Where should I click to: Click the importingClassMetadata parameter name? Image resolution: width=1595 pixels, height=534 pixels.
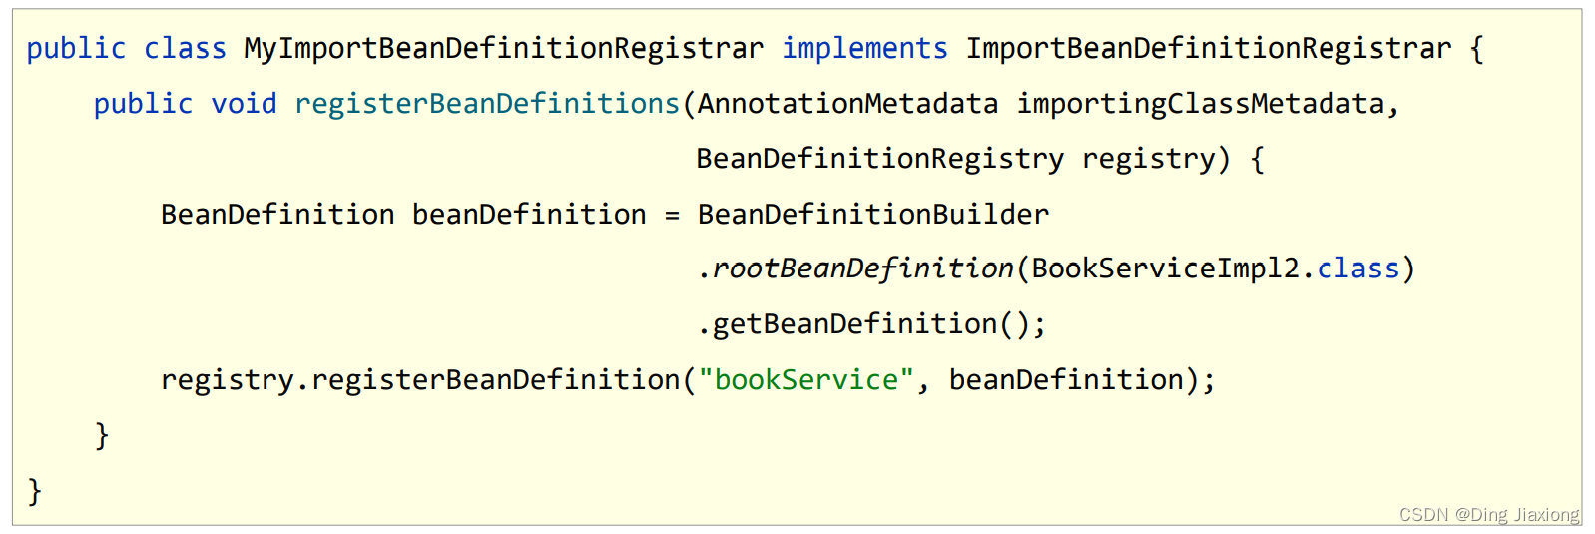point(1201,104)
